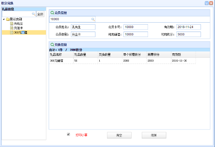
Task: Click the 300元储值 document icon
Action: click(x=12, y=32)
